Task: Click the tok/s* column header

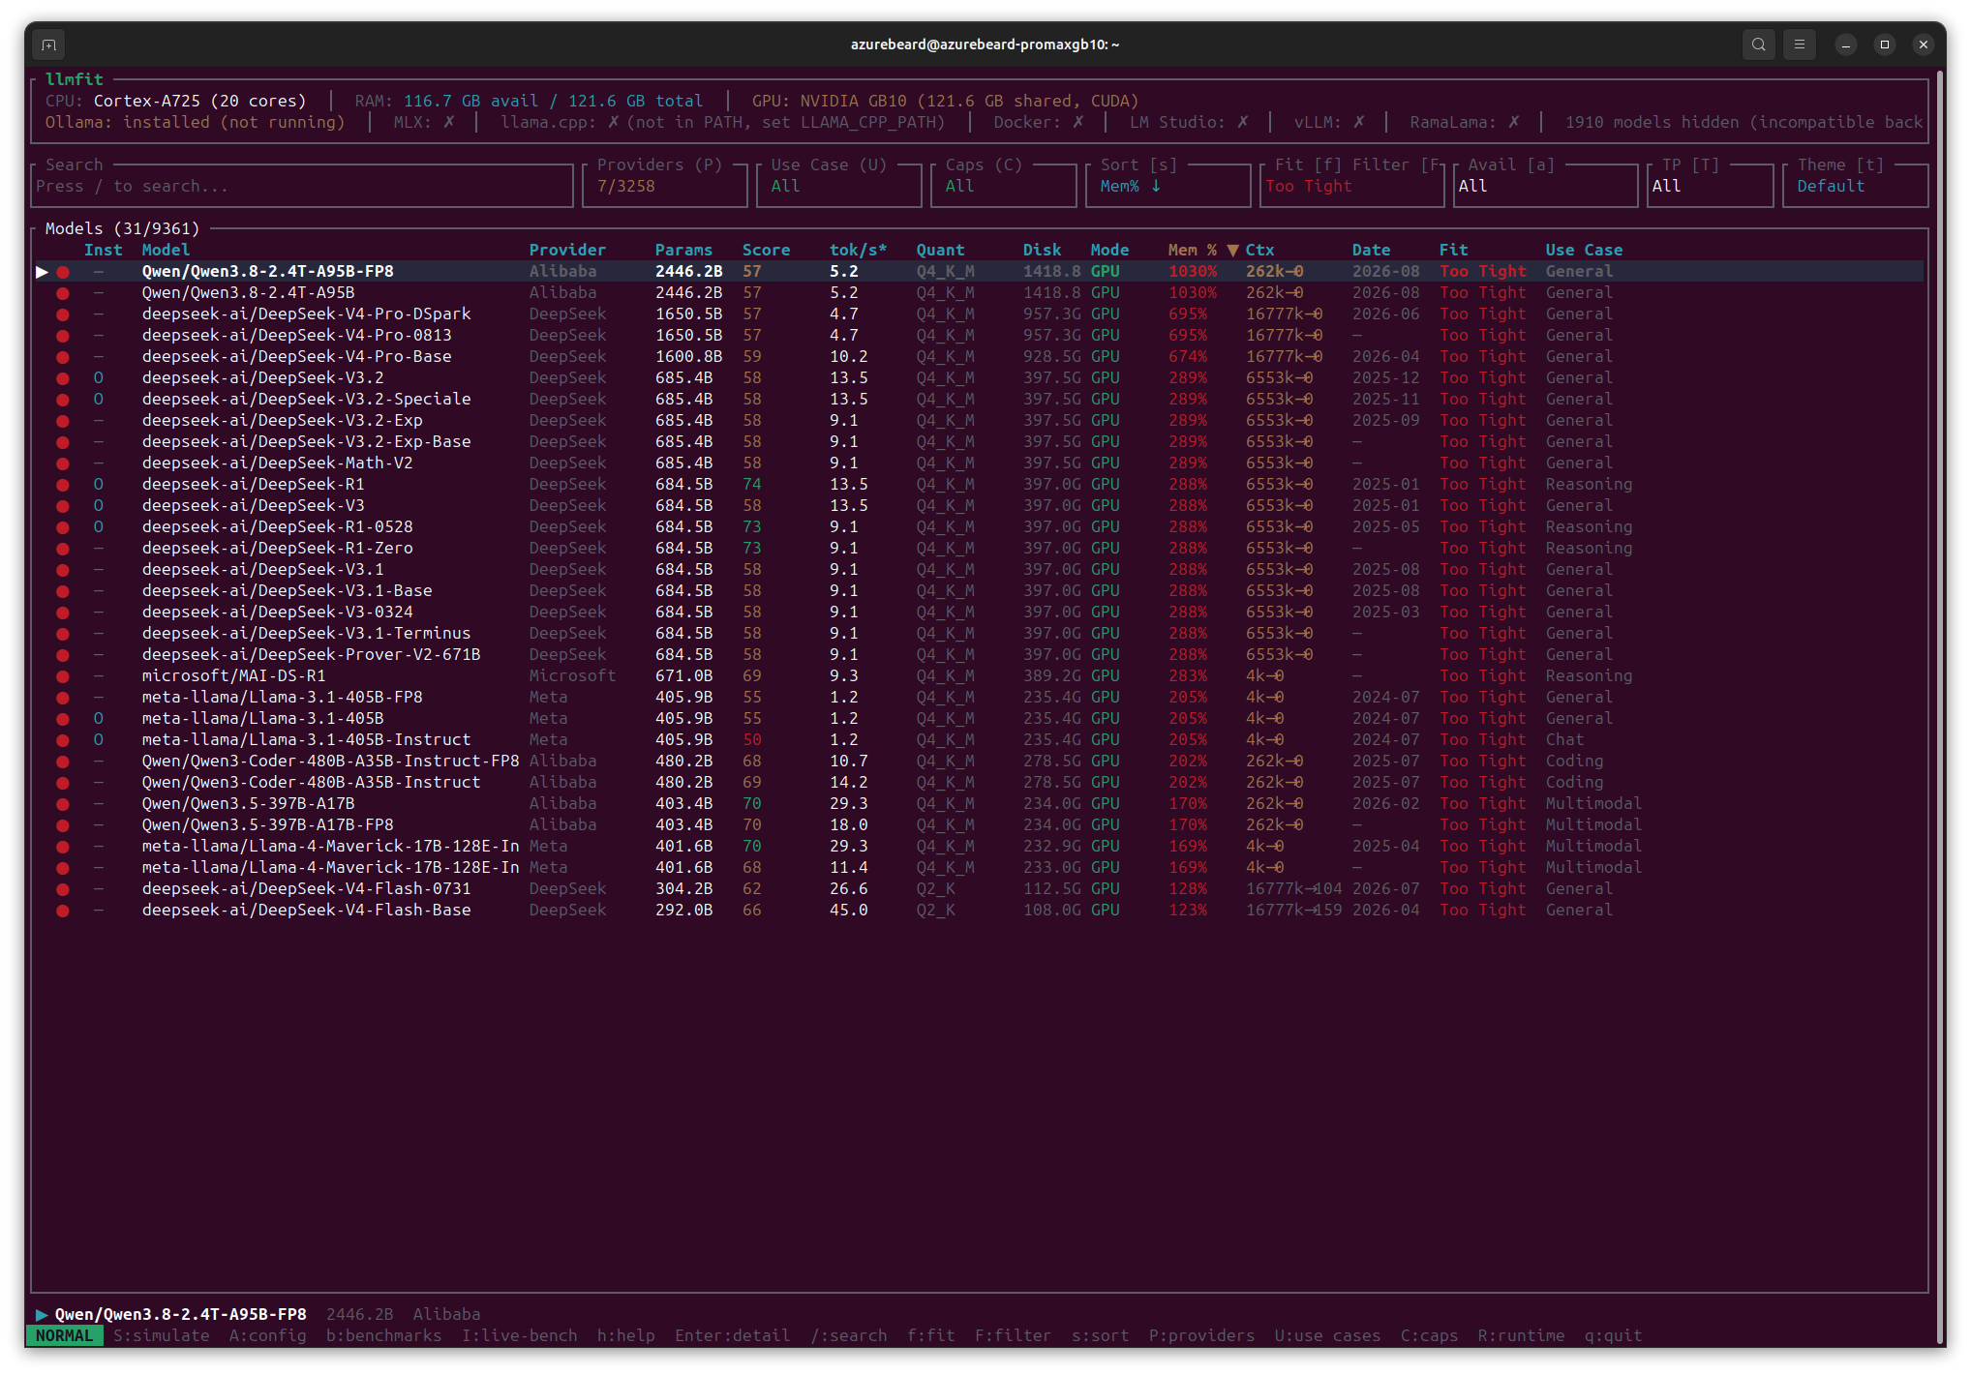Action: [x=858, y=251]
